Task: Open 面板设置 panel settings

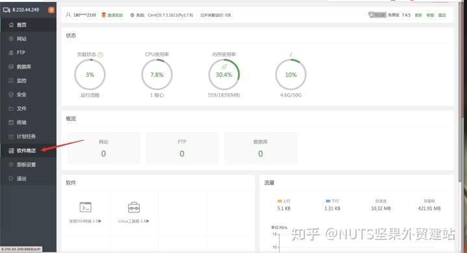Action: point(28,164)
